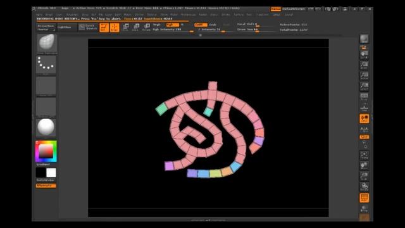Screen dimensions: 405x228
Task: Select the Rotate transform icon in top shelf
Action: [x=146, y=27]
